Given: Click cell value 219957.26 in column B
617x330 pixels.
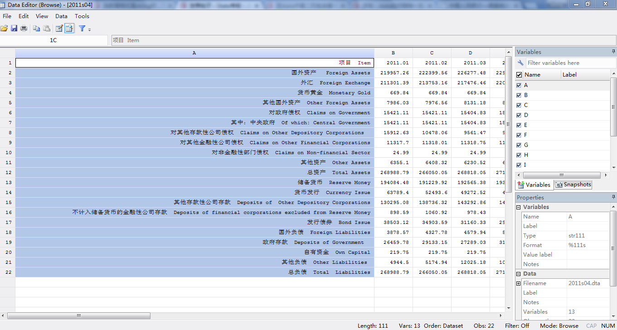Looking at the screenshot, I should (x=394, y=73).
